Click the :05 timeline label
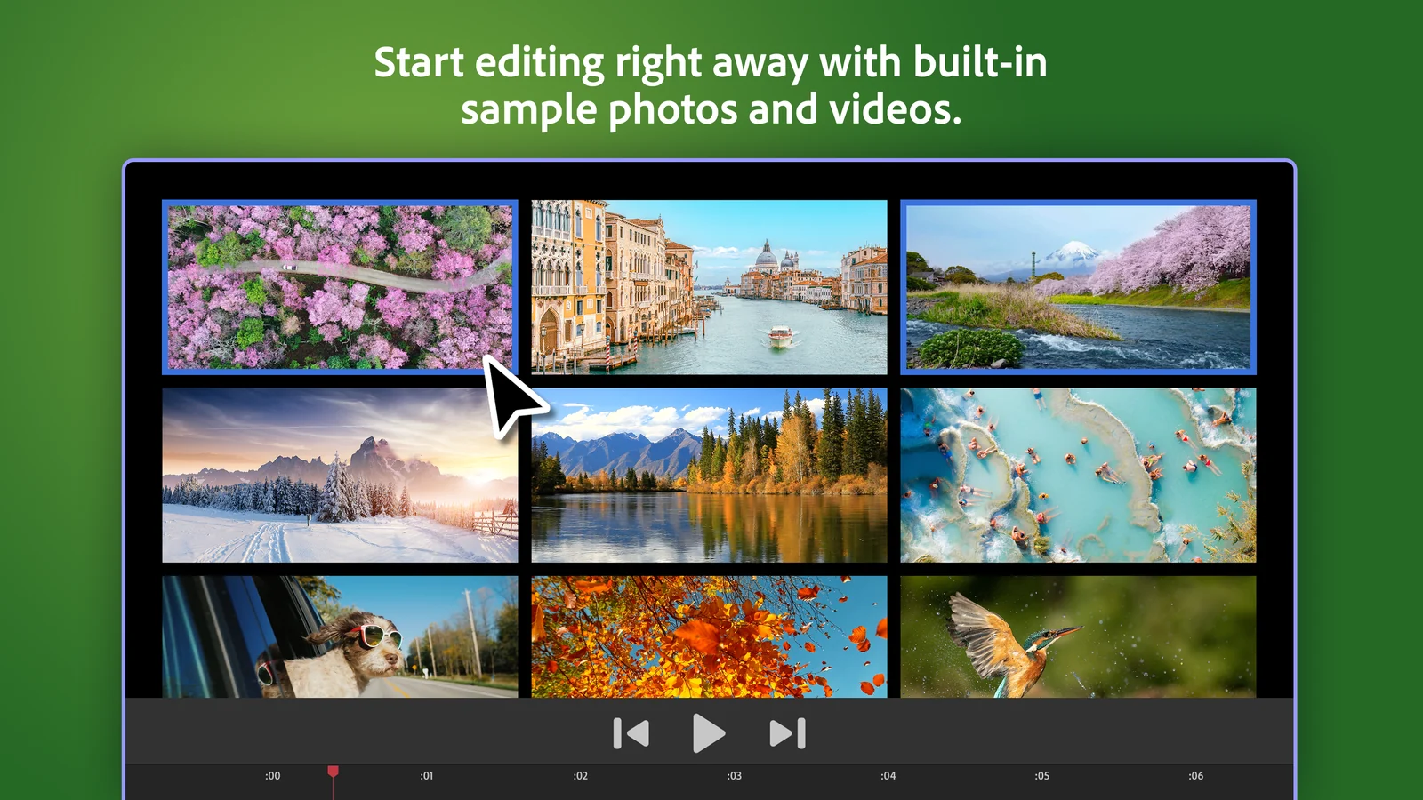The height and width of the screenshot is (800, 1423). pyautogui.click(x=1041, y=776)
